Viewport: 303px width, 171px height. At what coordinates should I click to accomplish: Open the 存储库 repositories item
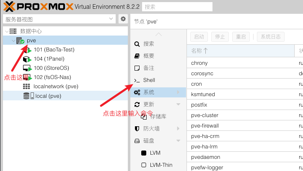(x=158, y=117)
